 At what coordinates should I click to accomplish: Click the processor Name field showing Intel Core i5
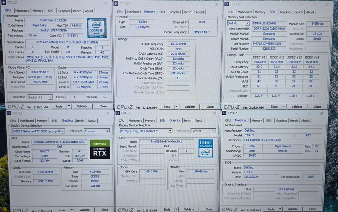pyautogui.click(x=54, y=20)
